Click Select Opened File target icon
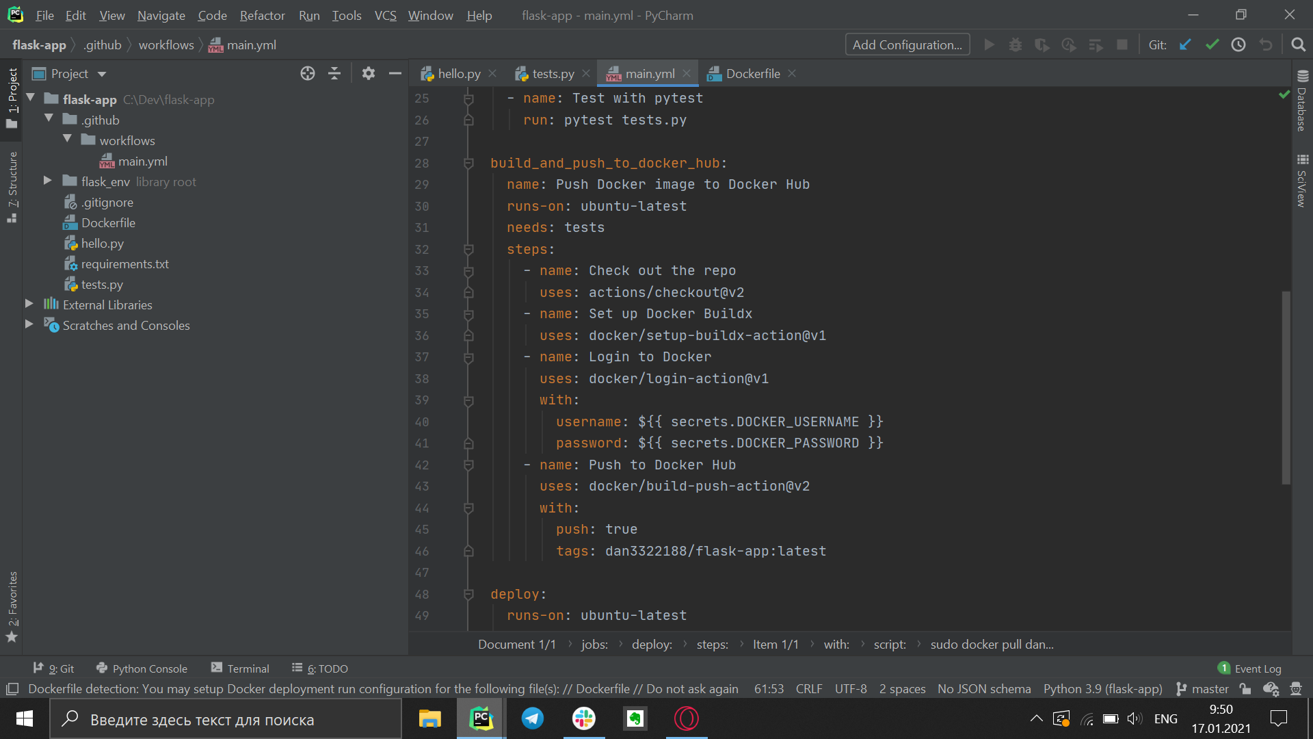This screenshot has width=1313, height=739. [x=308, y=74]
